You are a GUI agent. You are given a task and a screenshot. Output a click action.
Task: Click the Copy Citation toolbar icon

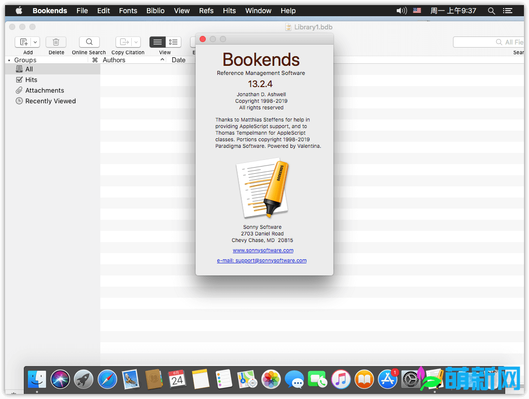[124, 42]
